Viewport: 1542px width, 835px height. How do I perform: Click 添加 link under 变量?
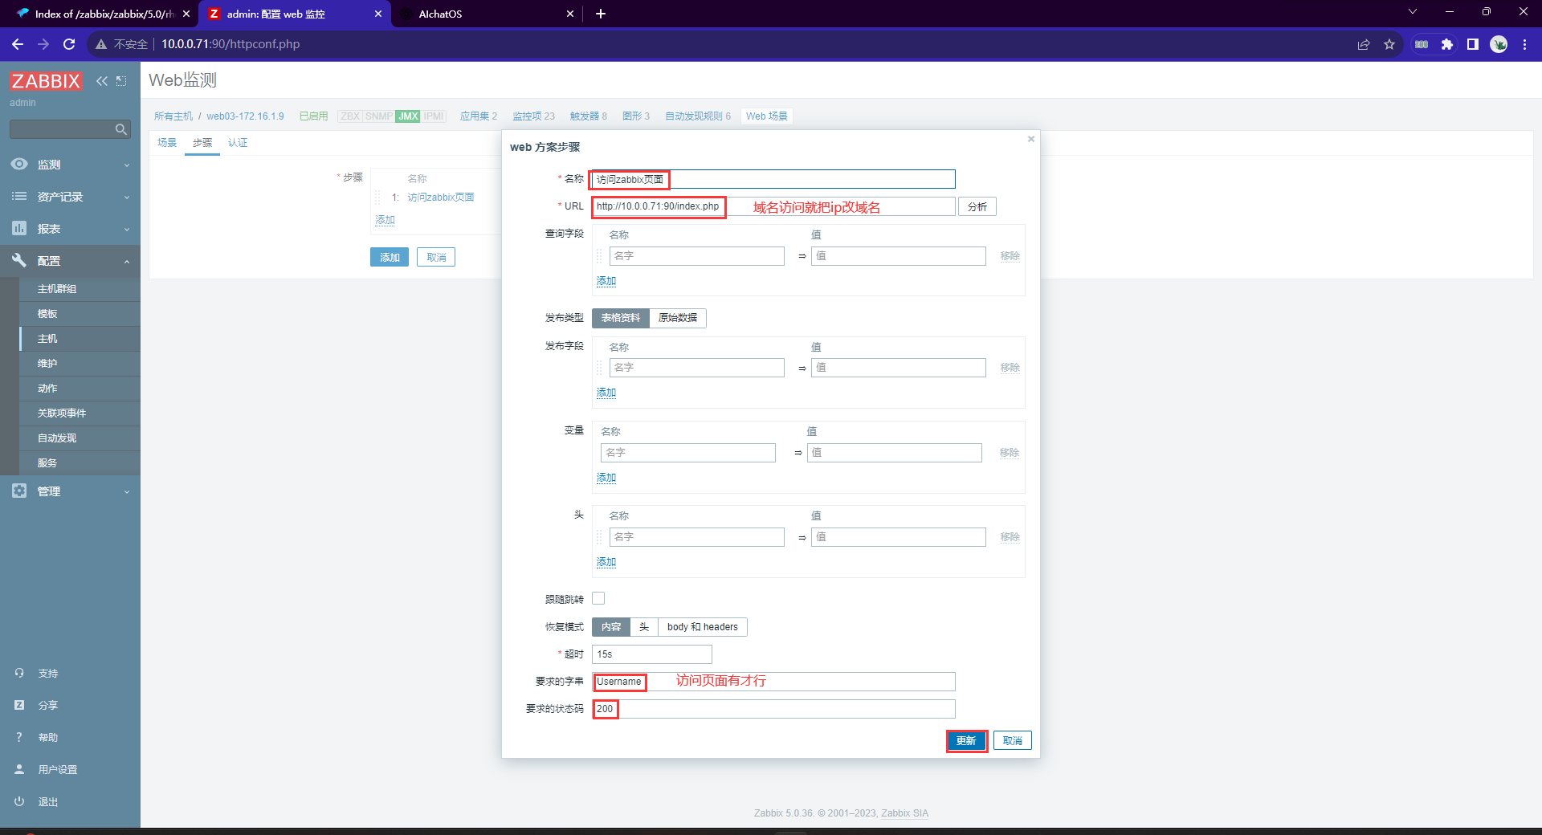[x=606, y=478]
